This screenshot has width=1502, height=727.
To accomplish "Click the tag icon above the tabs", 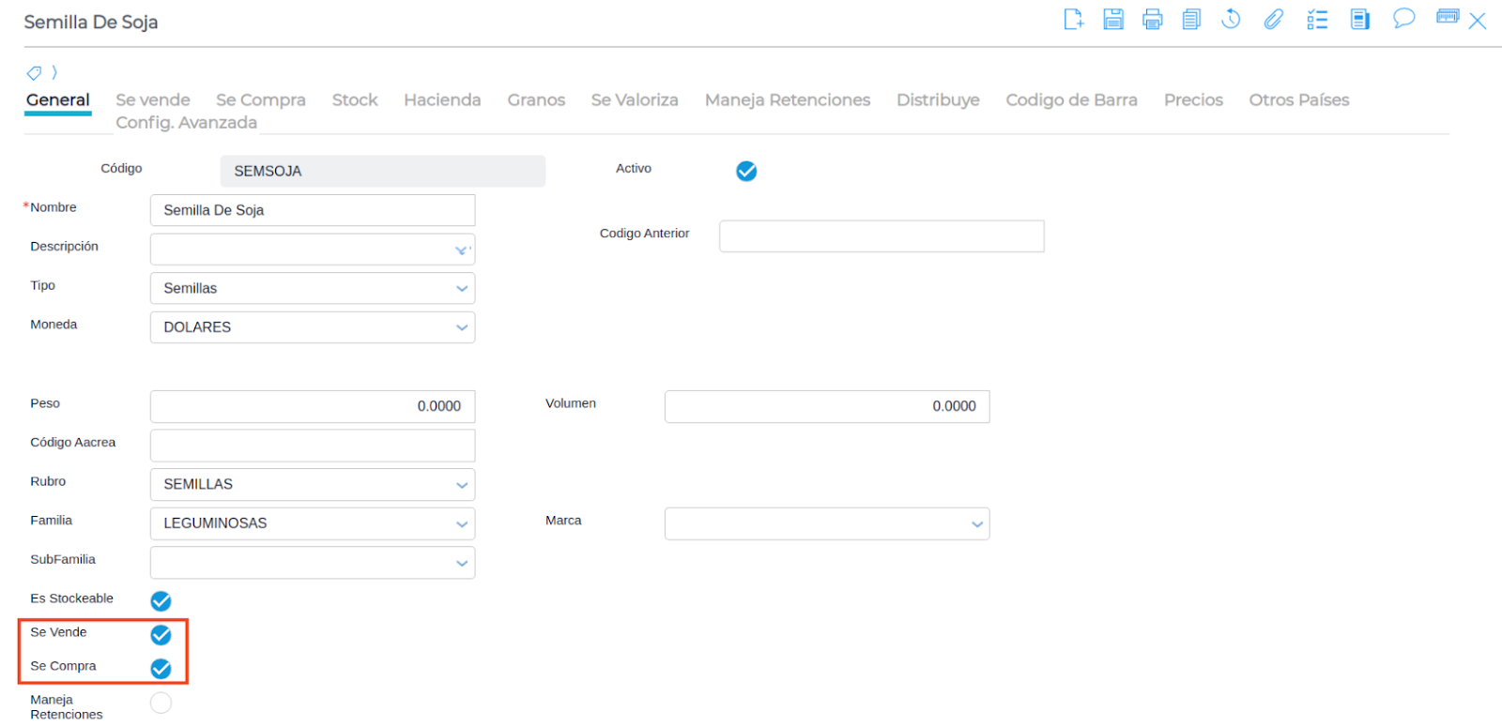I will tap(34, 73).
